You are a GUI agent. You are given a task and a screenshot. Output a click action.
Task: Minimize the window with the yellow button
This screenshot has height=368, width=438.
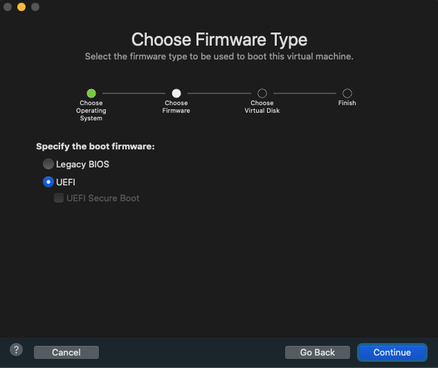click(21, 7)
